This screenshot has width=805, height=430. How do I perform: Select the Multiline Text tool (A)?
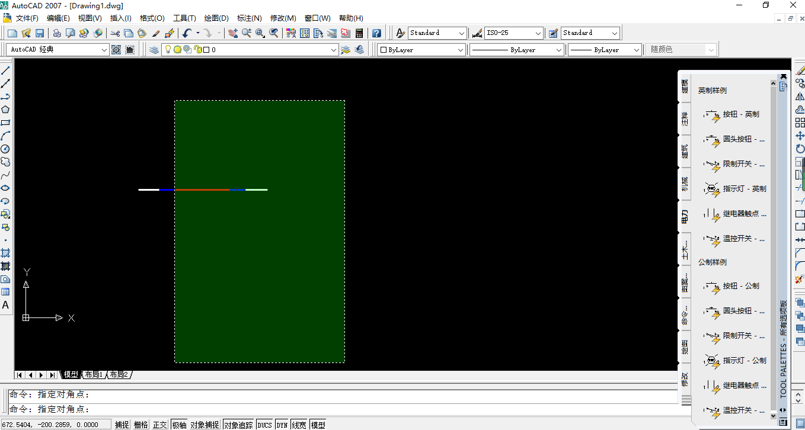pos(5,305)
